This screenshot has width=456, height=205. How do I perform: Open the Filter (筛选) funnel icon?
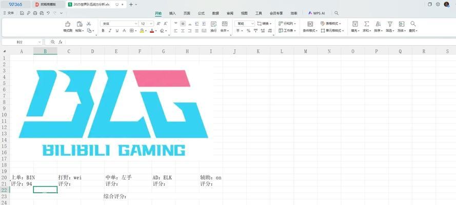390,24
